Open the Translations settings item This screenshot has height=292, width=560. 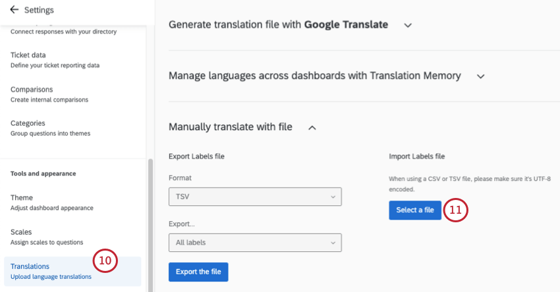(x=51, y=271)
